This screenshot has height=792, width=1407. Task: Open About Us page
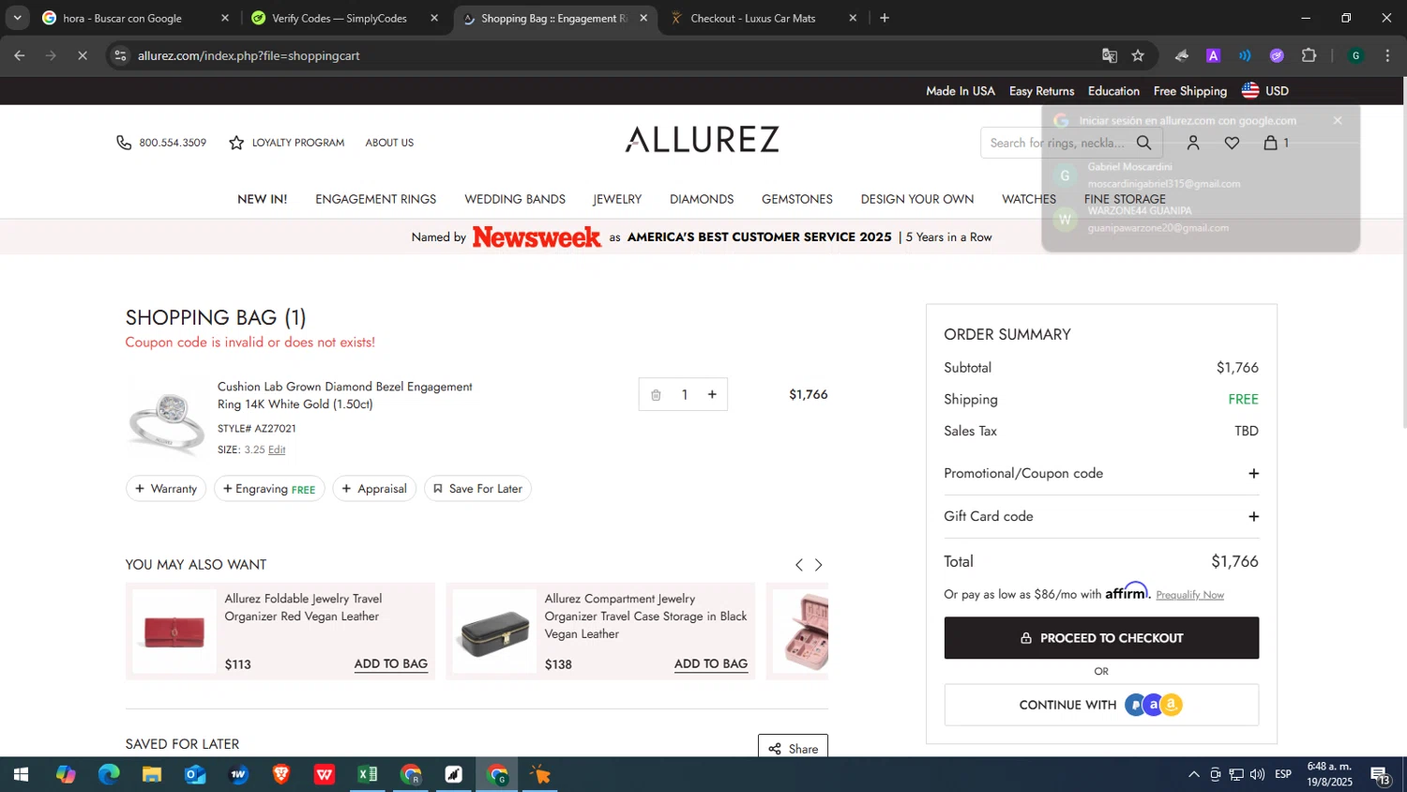click(389, 143)
